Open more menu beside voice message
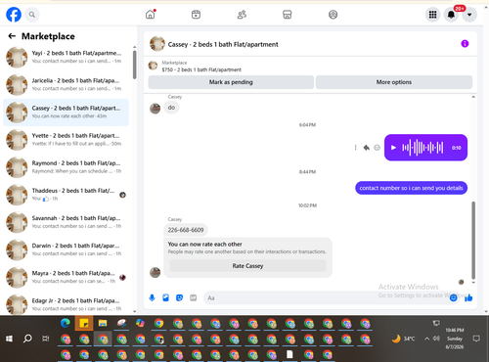Image resolution: width=489 pixels, height=362 pixels. [355, 148]
